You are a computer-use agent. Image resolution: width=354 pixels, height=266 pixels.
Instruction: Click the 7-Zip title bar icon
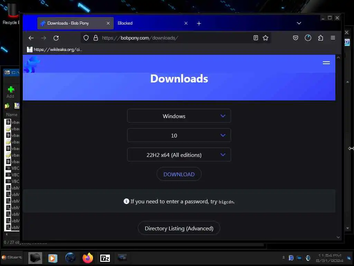click(x=7, y=72)
